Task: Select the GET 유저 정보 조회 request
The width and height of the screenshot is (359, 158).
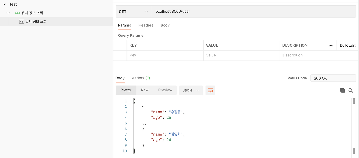Action: (x=29, y=13)
